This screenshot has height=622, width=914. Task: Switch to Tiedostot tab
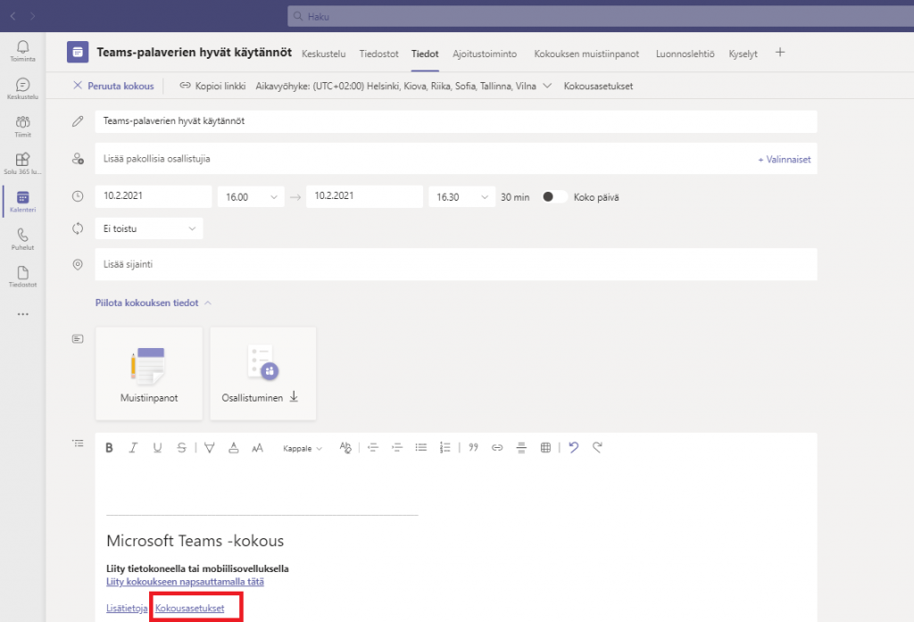click(378, 54)
